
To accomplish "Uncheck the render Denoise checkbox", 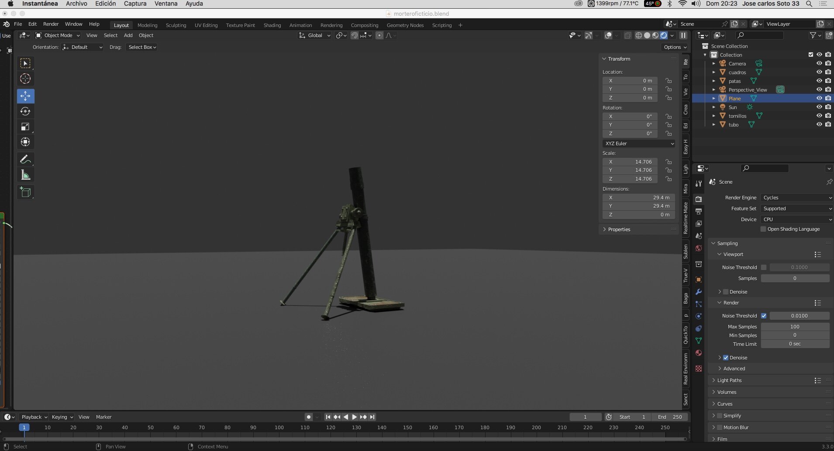I will point(726,358).
